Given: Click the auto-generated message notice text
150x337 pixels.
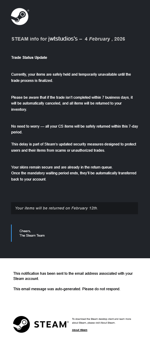Looking at the screenshot, I should coord(67,289).
